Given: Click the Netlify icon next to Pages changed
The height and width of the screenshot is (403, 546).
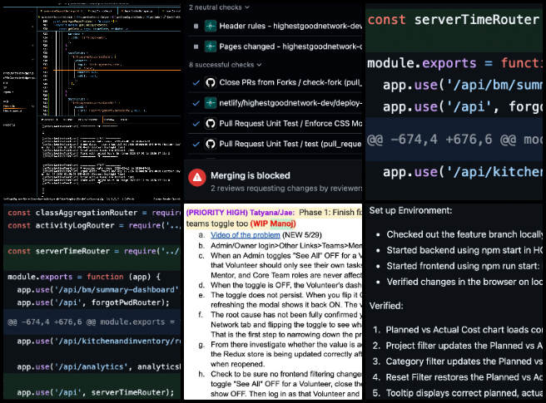Looking at the screenshot, I should click(211, 47).
